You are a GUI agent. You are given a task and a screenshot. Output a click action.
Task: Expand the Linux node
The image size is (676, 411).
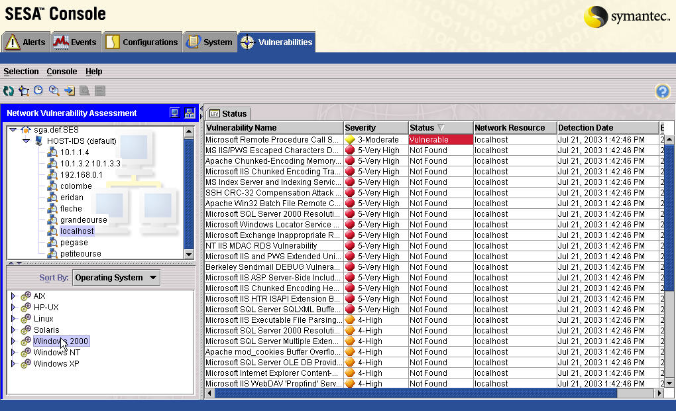(13, 318)
